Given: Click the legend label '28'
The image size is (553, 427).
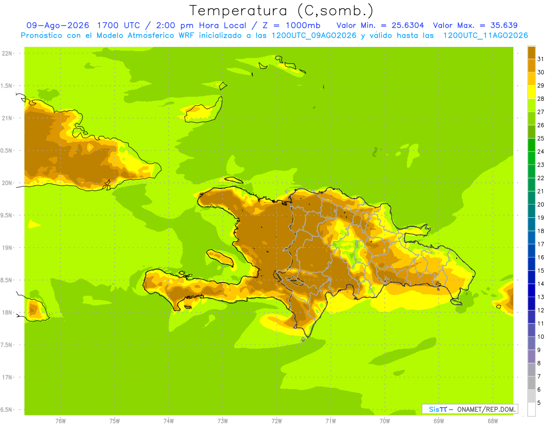Looking at the screenshot, I should click(541, 99).
